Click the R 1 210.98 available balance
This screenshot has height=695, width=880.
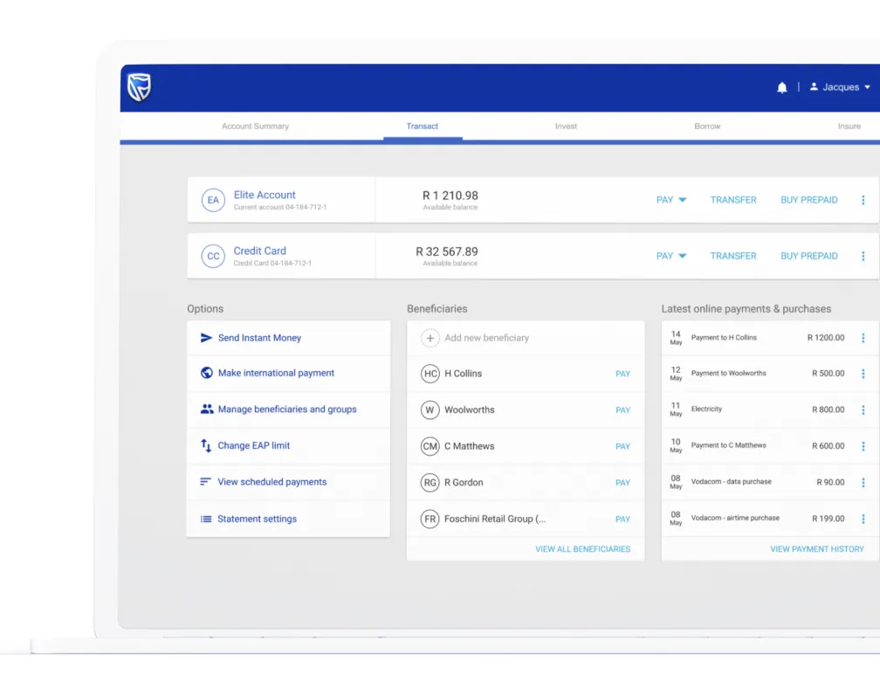click(x=450, y=196)
